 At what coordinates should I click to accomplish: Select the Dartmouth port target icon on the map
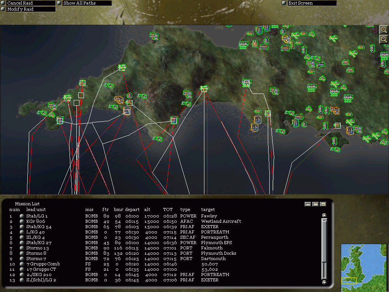[174, 121]
